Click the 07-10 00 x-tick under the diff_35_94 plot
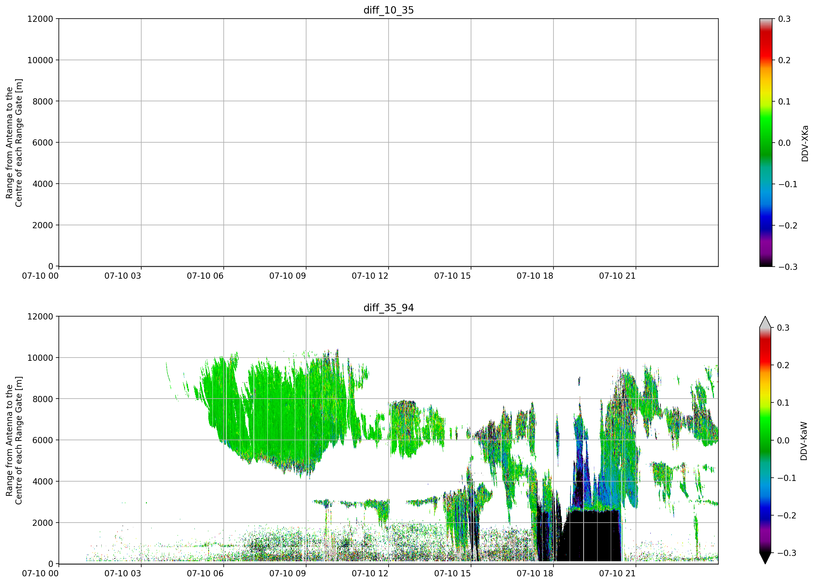This screenshot has height=584, width=815. click(40, 574)
